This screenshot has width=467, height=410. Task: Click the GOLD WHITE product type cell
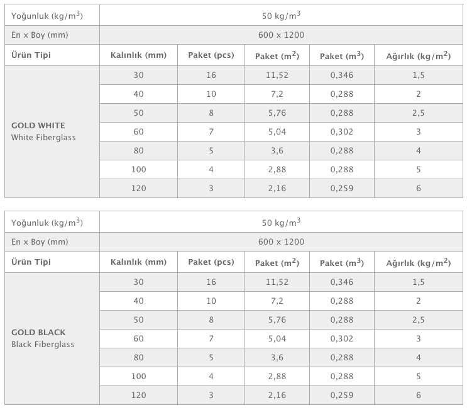click(52, 131)
